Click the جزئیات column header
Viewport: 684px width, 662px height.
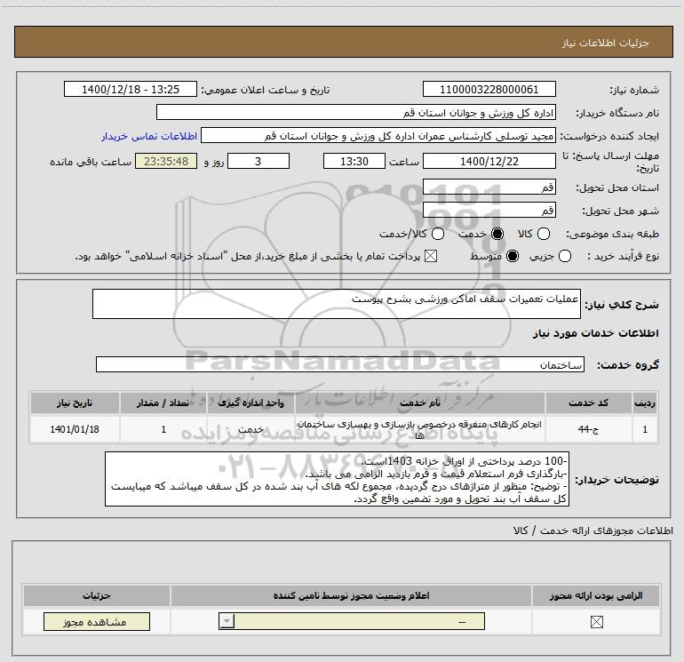97,595
